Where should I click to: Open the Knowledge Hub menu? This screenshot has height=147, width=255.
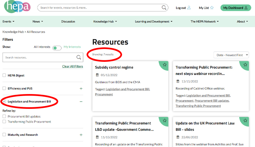click(105, 22)
